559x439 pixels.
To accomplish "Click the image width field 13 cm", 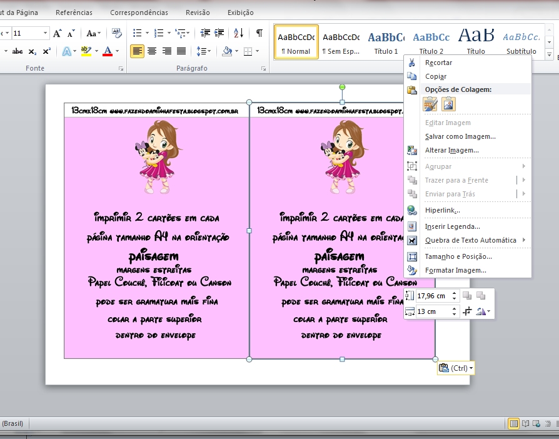I will pyautogui.click(x=433, y=311).
